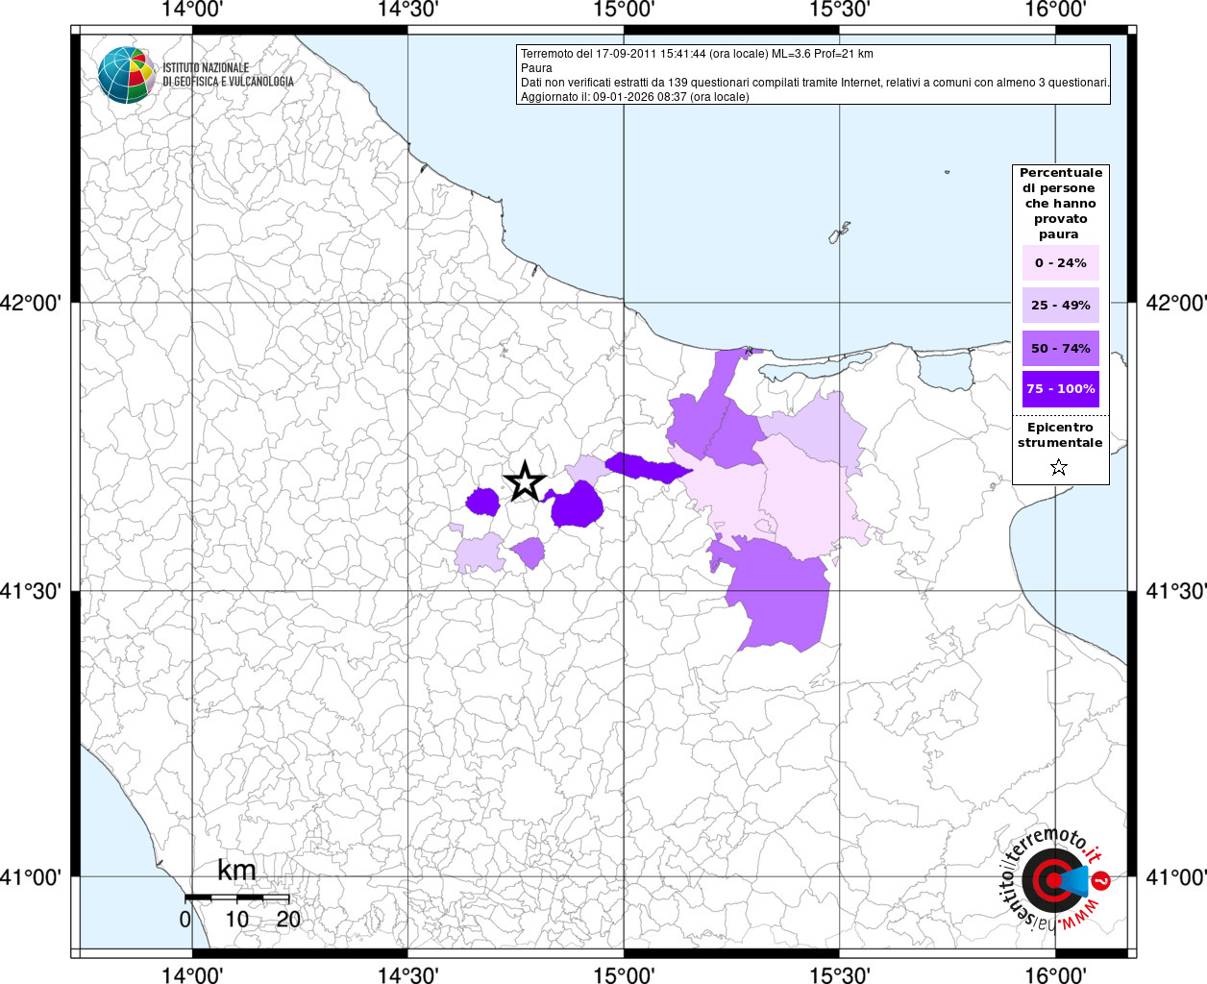Click the dark purple municipality left of the star
1207x984 pixels.
482,502
